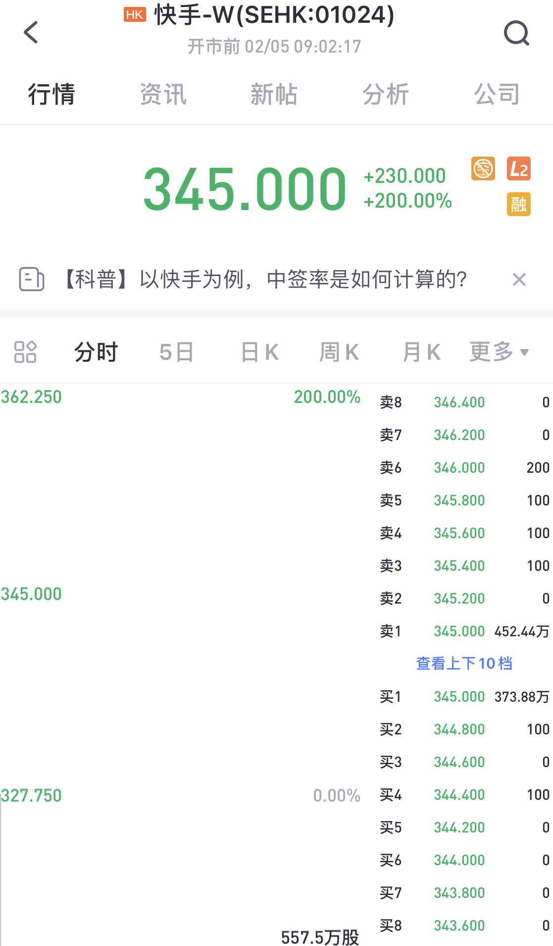Tap the 557.5万股 volume label
The width and height of the screenshot is (553, 946).
320,937
